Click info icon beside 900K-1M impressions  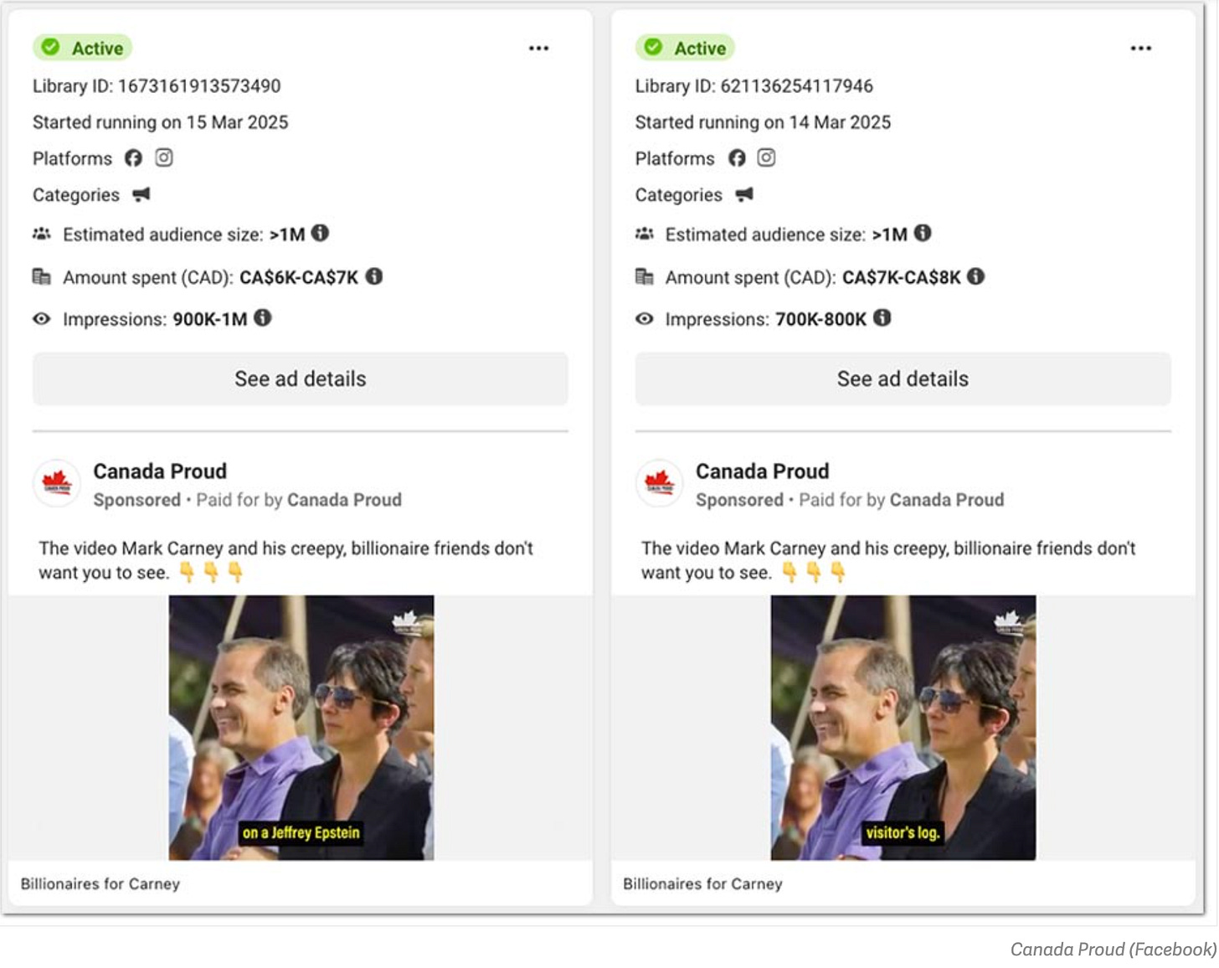(263, 317)
